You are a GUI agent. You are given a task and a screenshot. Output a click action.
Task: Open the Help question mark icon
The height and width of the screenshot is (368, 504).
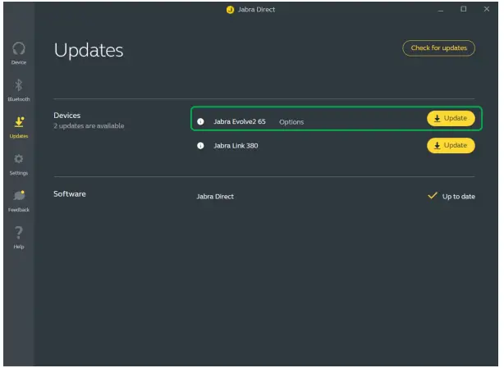(x=19, y=233)
